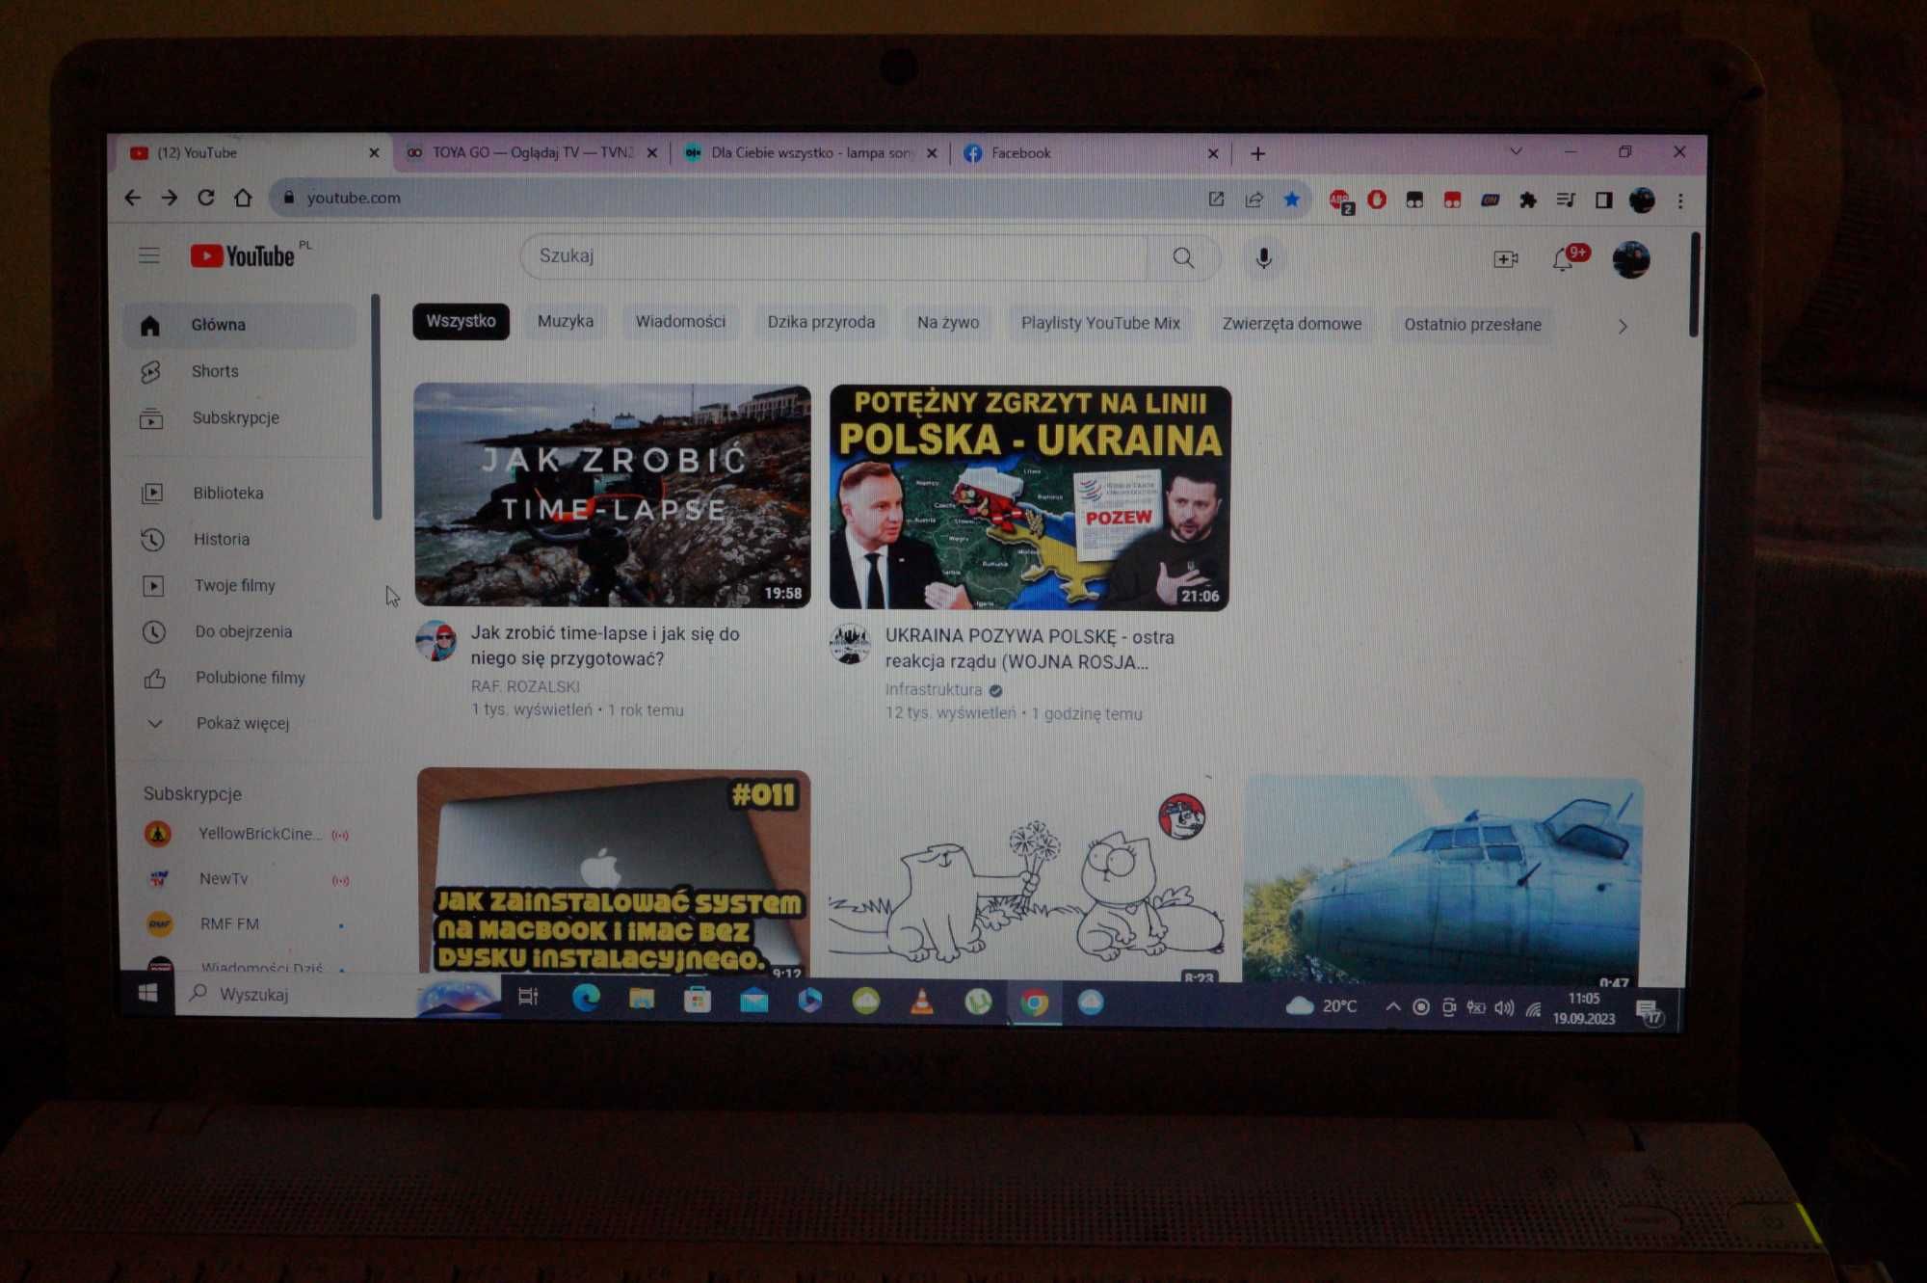Open Chrome three-dot menu
Screen dimensions: 1927x1283
[x=1680, y=200]
